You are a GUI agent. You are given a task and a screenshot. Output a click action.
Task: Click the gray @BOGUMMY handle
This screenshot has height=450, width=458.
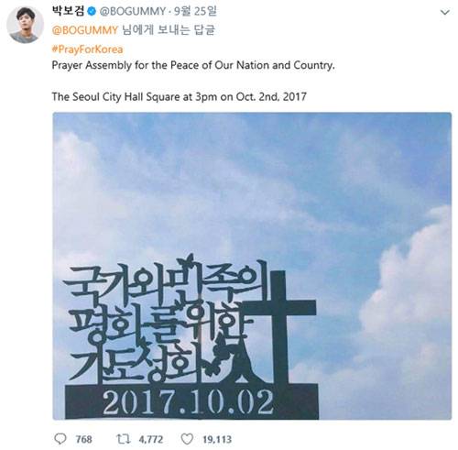133,11
